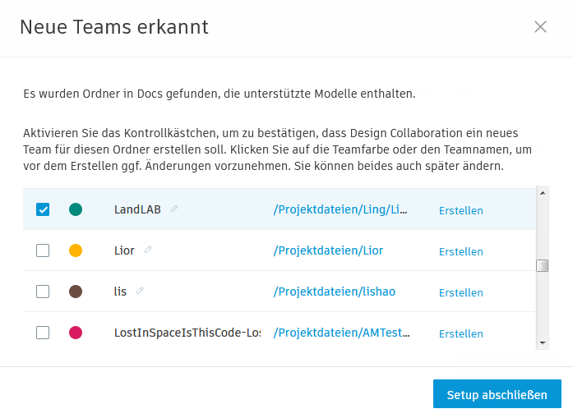This screenshot has width=573, height=418.
Task: Click Erstellen for the LandLAB row
Action: click(460, 210)
